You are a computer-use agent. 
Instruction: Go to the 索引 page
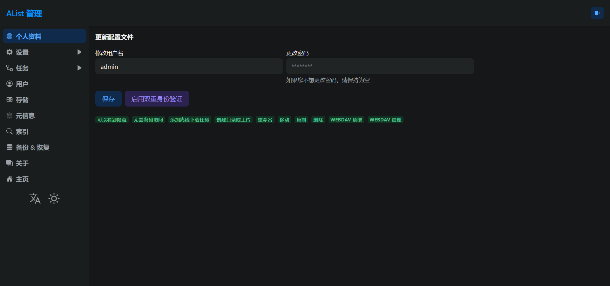44,131
